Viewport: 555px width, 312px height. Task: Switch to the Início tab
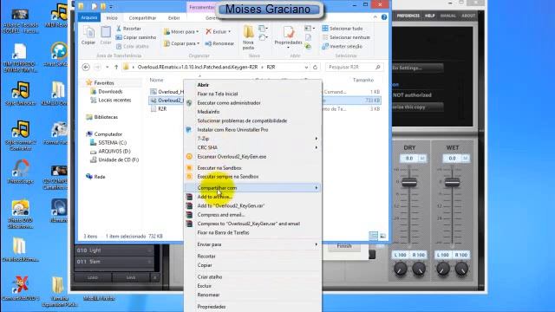[x=112, y=17]
